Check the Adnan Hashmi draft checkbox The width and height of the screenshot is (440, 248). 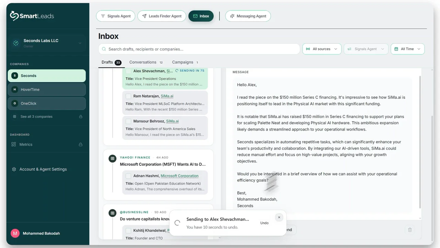(x=128, y=176)
